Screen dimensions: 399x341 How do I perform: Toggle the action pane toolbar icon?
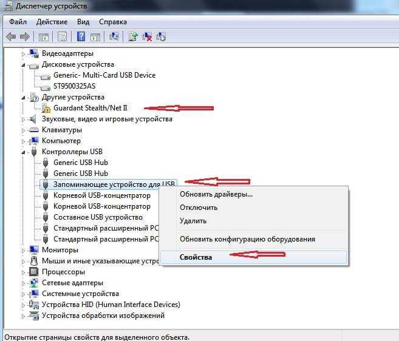point(95,37)
